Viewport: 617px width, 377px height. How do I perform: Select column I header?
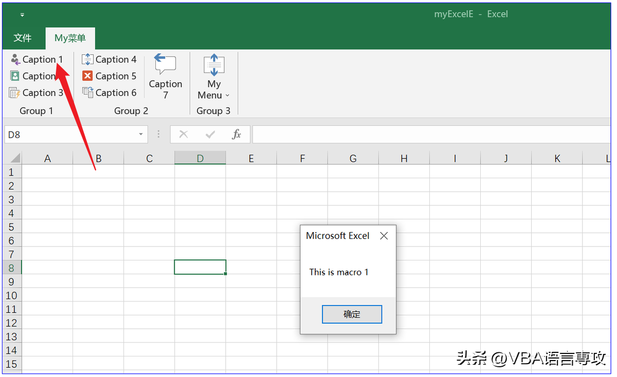455,158
